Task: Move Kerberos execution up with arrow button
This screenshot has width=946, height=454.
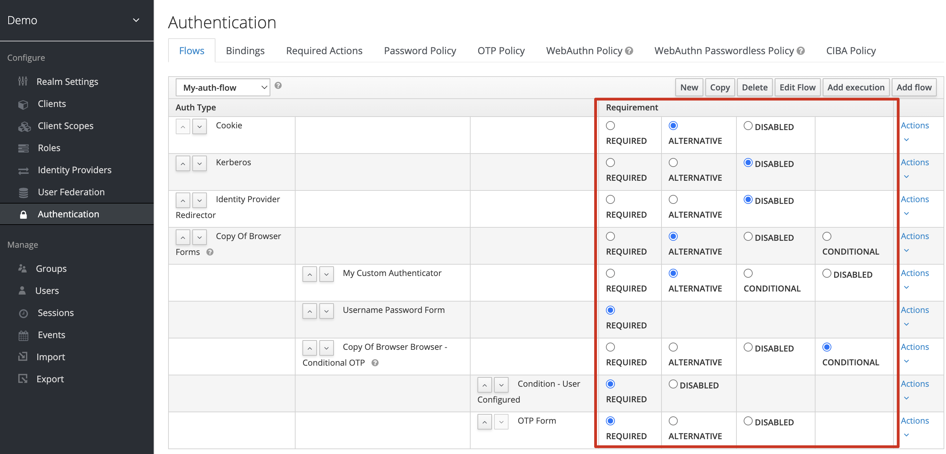Action: coord(183,163)
